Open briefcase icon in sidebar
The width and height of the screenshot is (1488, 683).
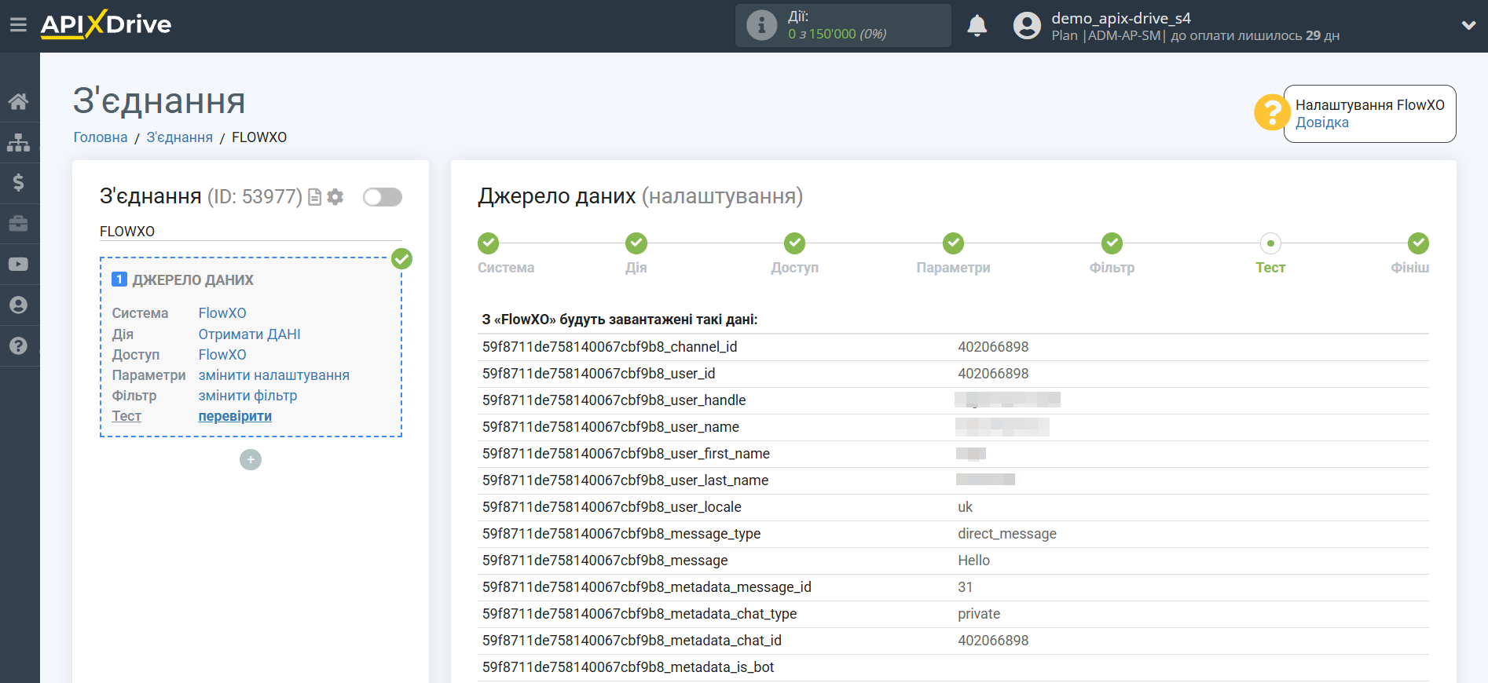pyautogui.click(x=18, y=224)
